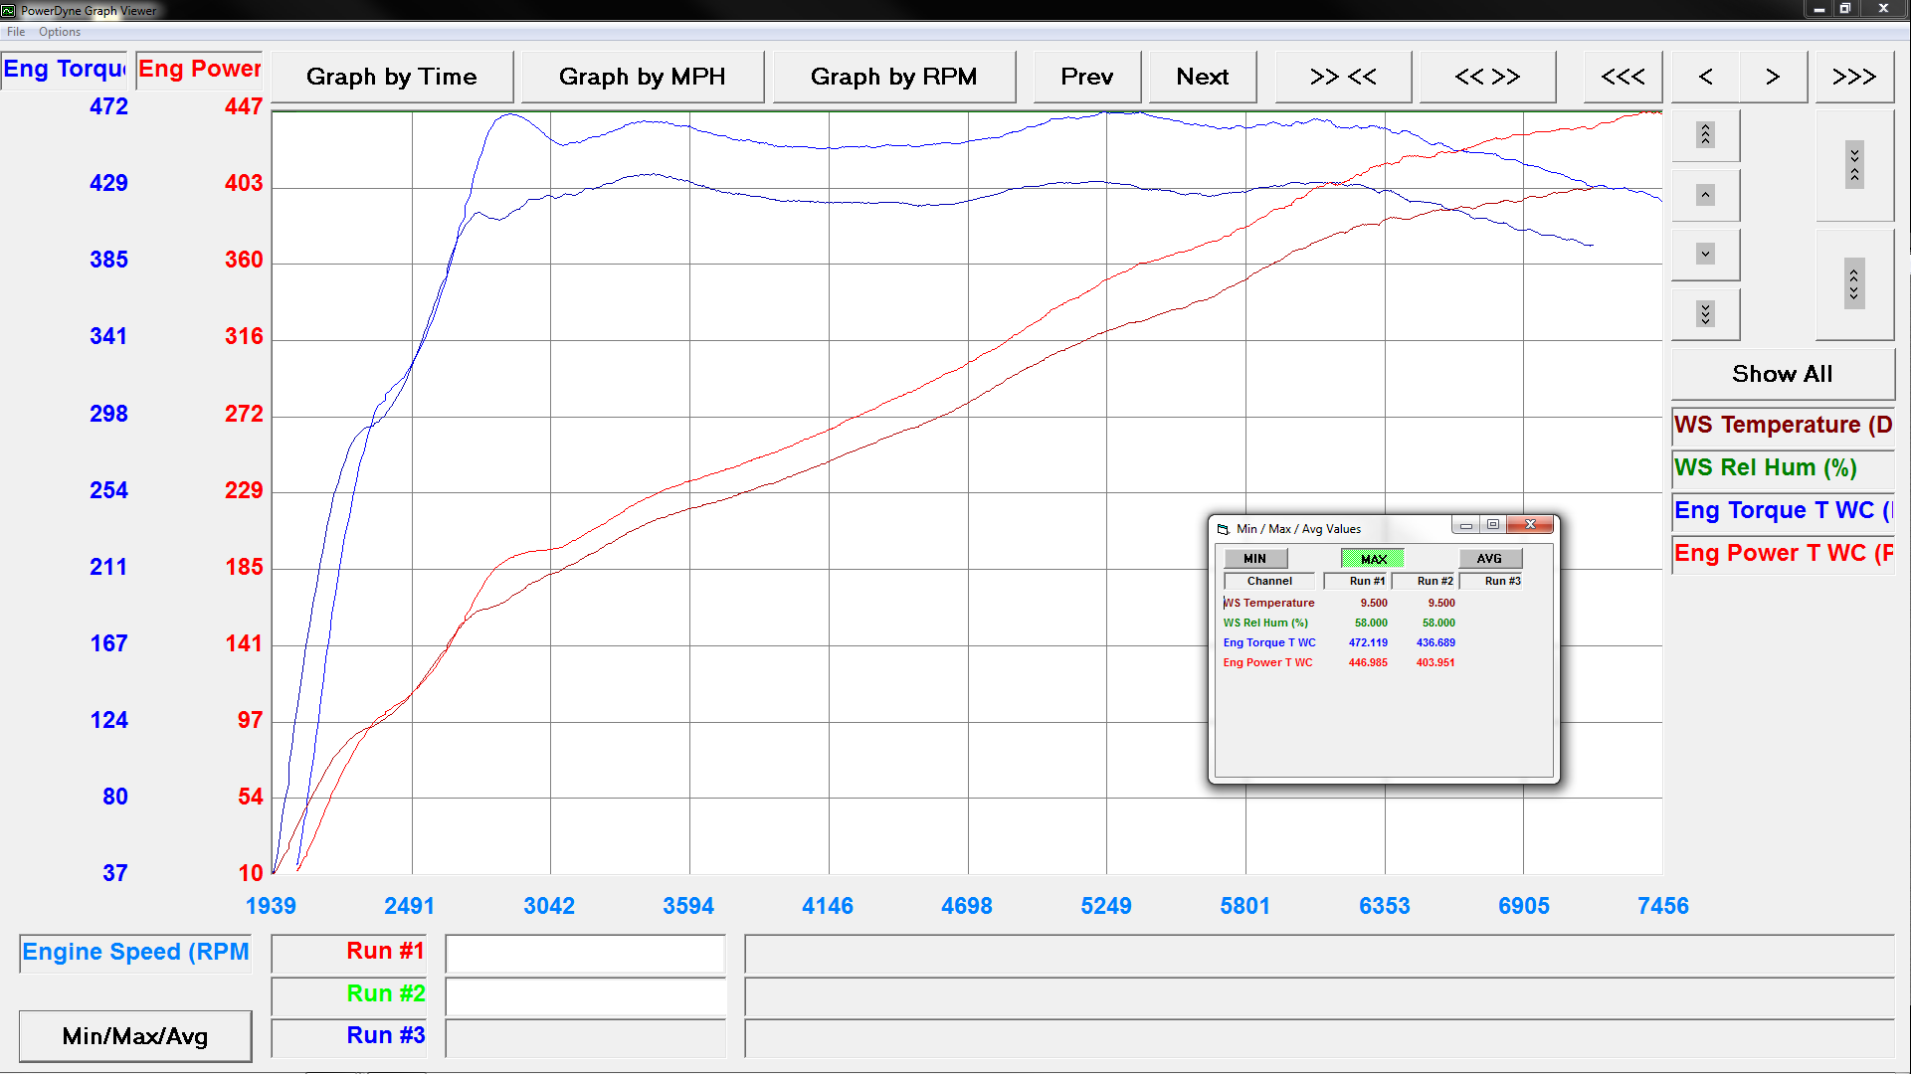Image resolution: width=1911 pixels, height=1074 pixels.
Task: Jump far right with >>> button
Action: tap(1854, 77)
